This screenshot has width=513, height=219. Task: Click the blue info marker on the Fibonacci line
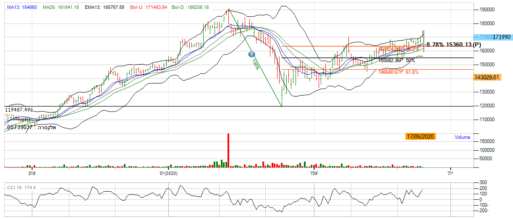pyautogui.click(x=252, y=54)
